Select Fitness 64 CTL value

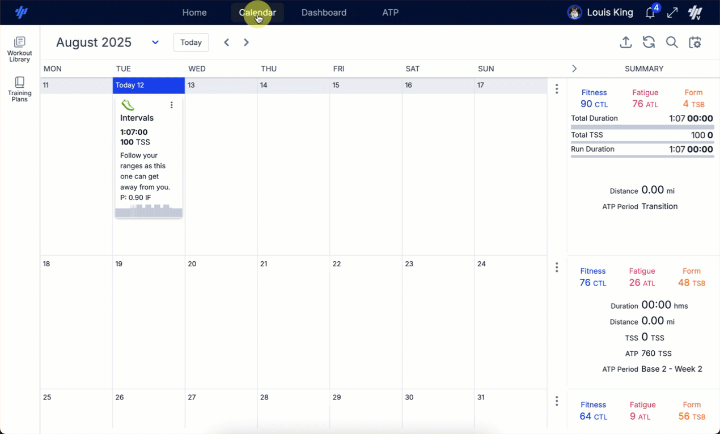click(x=594, y=416)
